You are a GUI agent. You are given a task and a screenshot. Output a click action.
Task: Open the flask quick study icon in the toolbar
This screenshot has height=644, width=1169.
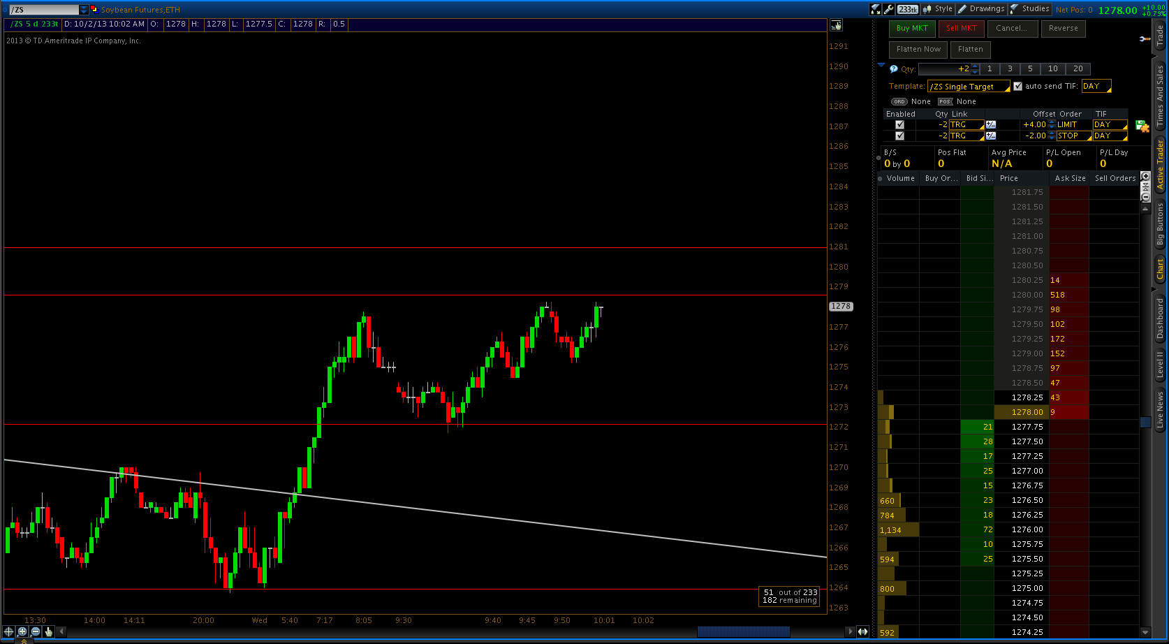876,9
